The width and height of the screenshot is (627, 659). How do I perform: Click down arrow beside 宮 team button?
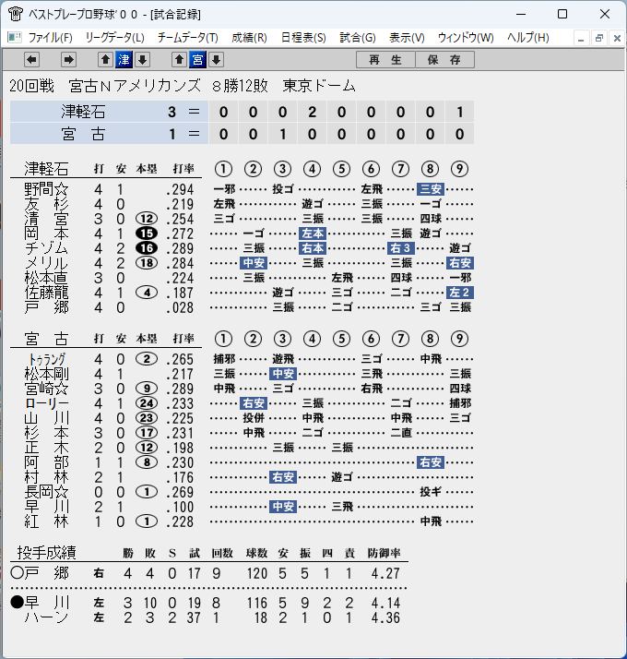tap(217, 60)
